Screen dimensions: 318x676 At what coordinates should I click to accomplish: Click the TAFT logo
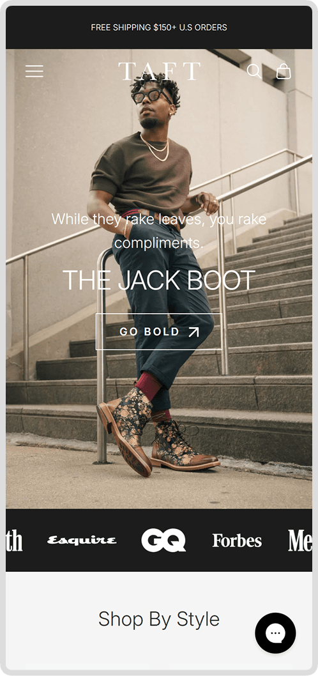click(x=160, y=71)
